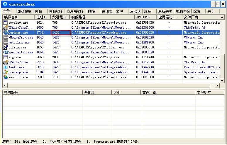
Task: Select process ID 1680 cell
Action: (40, 27)
